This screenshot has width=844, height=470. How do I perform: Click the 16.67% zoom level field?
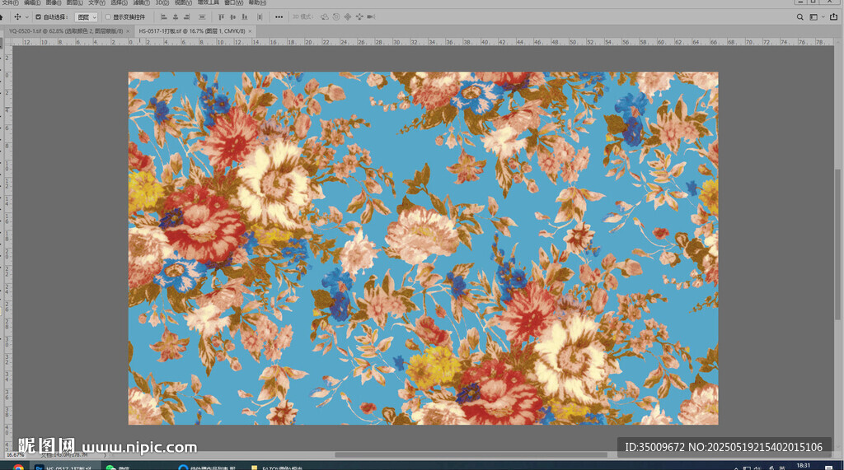pos(15,454)
